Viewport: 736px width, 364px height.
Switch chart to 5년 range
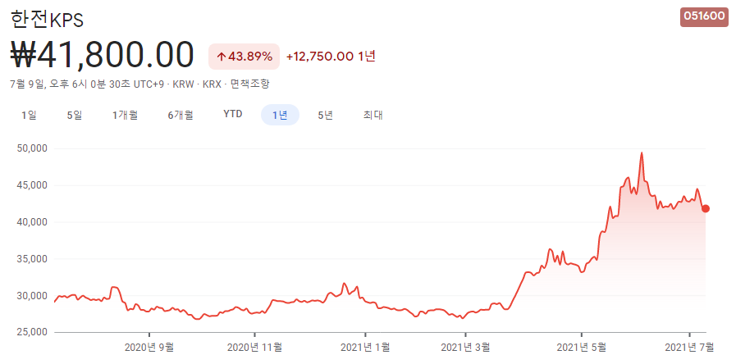click(325, 115)
